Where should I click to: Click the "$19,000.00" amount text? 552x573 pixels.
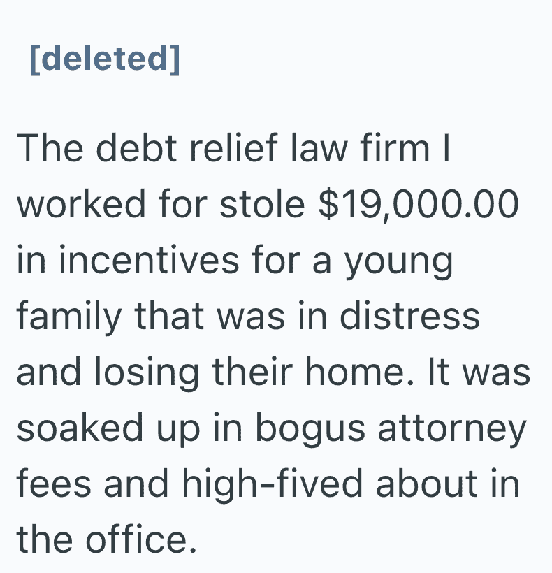[x=419, y=204]
